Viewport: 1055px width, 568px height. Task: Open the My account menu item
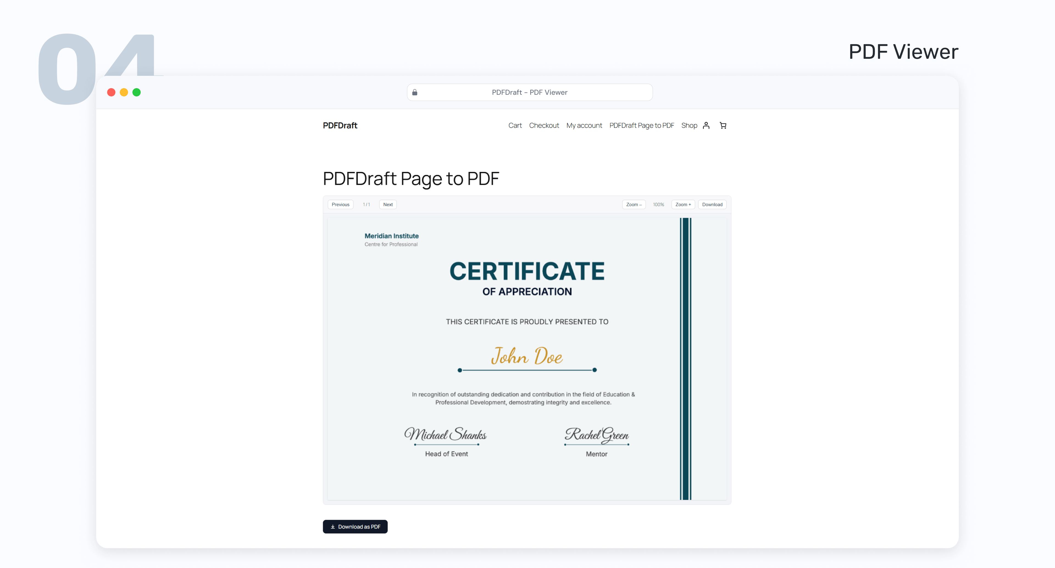click(x=584, y=125)
